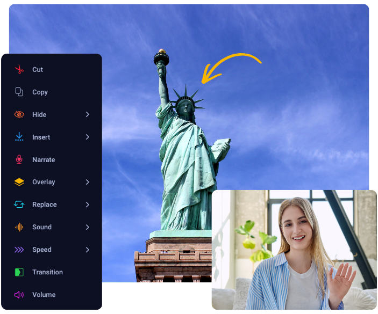Image resolution: width=378 pixels, height=314 pixels.
Task: Click the red scissors Cut icon
Action: (x=19, y=70)
